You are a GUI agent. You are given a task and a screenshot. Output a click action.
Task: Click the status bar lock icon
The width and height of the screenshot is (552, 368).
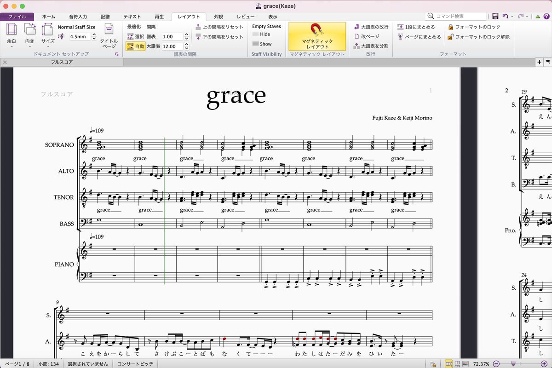click(x=434, y=364)
